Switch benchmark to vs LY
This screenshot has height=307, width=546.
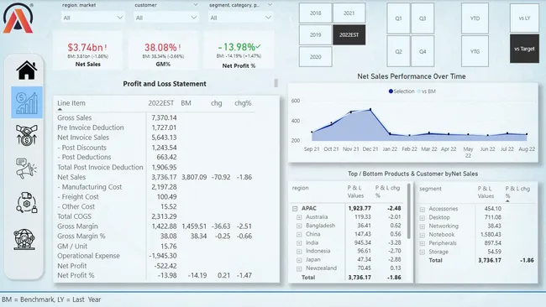[524, 18]
